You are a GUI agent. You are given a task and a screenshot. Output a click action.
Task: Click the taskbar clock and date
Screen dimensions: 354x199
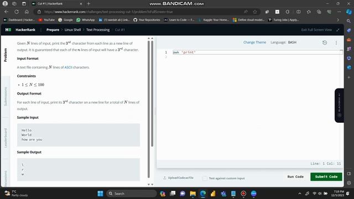[337, 193]
